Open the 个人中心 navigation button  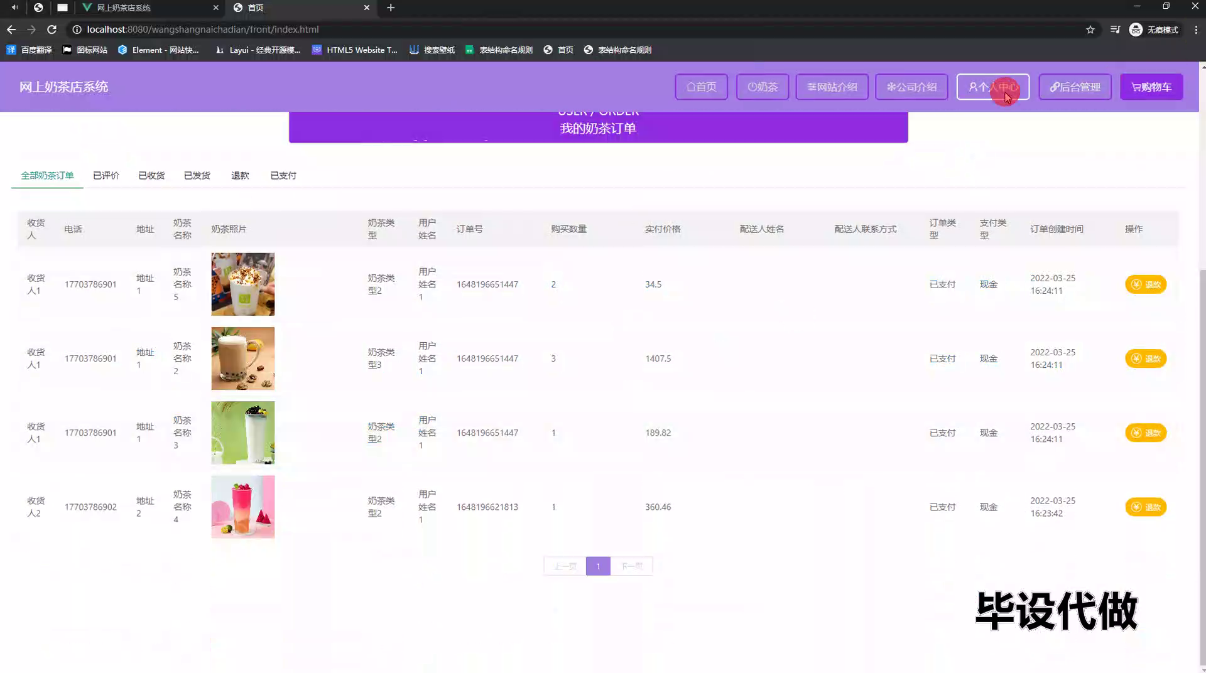[993, 87]
